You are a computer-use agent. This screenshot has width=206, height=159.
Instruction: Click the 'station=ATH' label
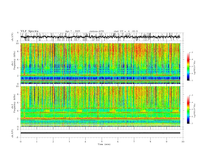(x=96, y=31)
